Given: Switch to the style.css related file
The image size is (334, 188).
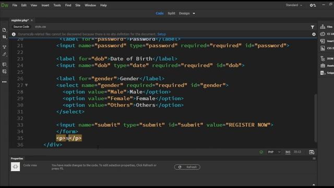Looking at the screenshot, I should click(41, 27).
